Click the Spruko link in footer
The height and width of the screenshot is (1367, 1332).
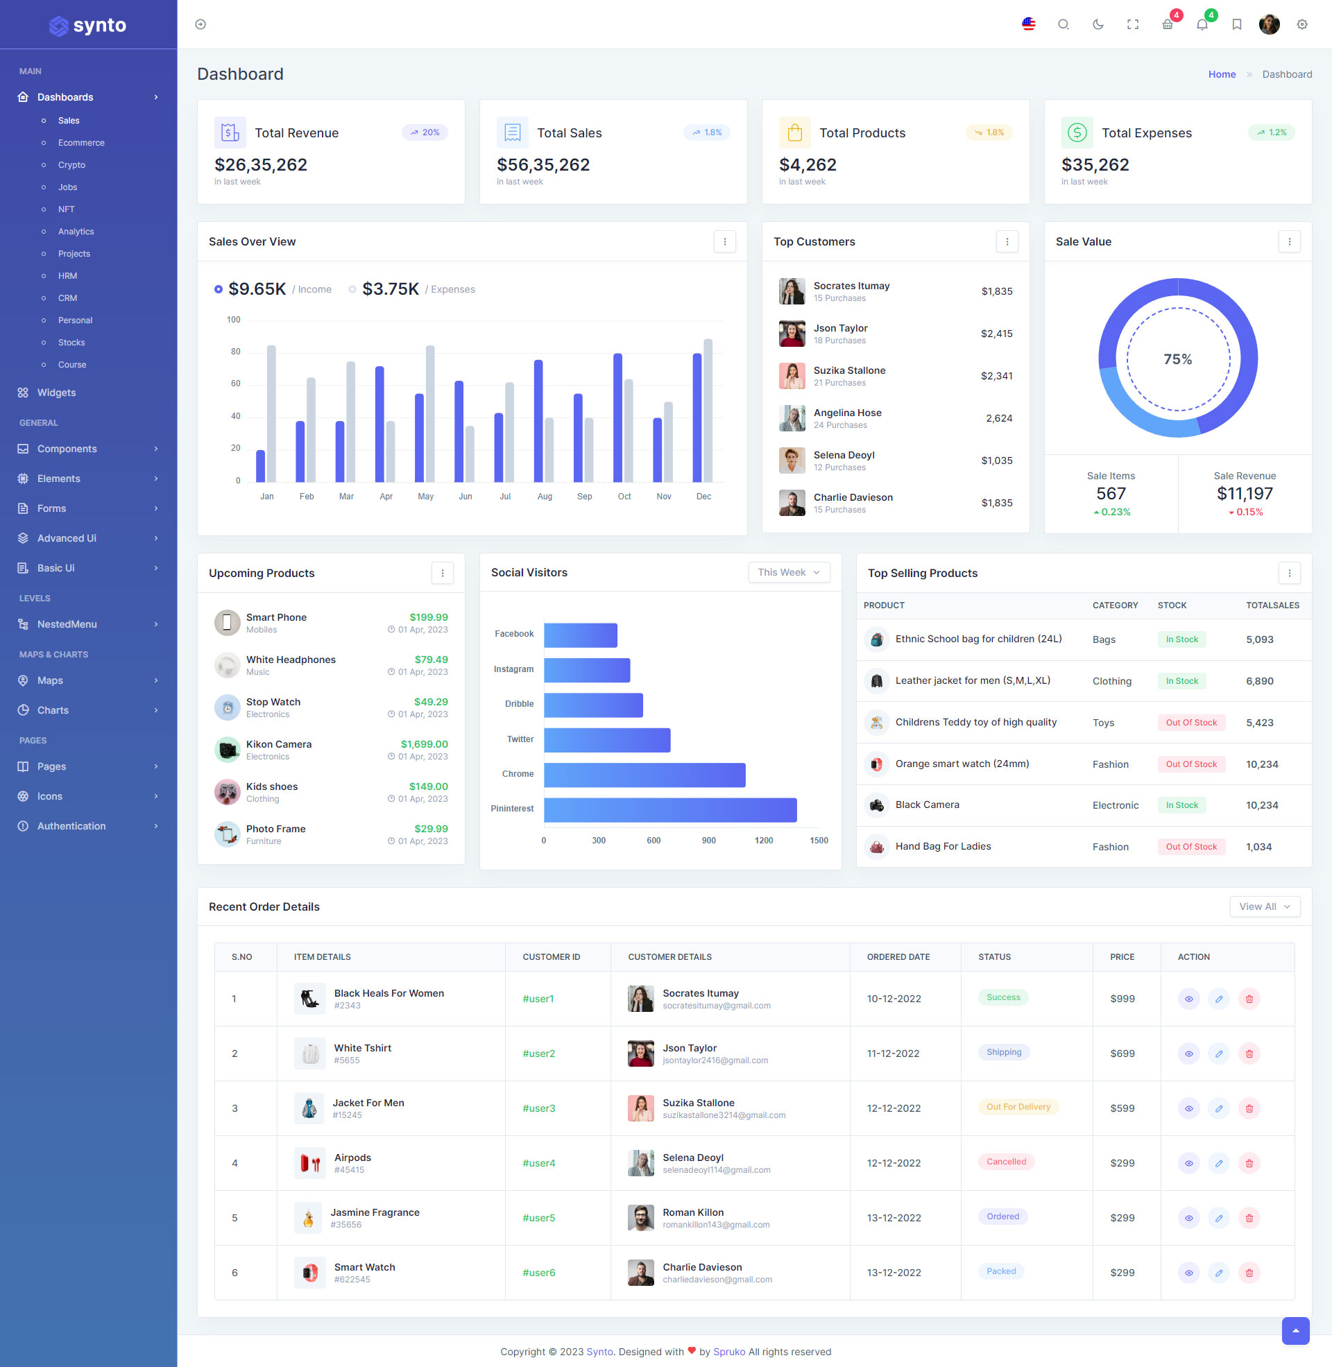point(729,1352)
